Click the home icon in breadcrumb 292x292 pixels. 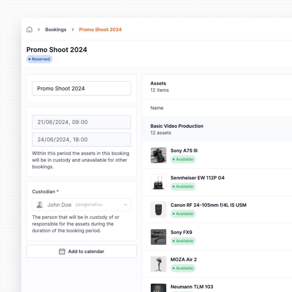pos(29,30)
